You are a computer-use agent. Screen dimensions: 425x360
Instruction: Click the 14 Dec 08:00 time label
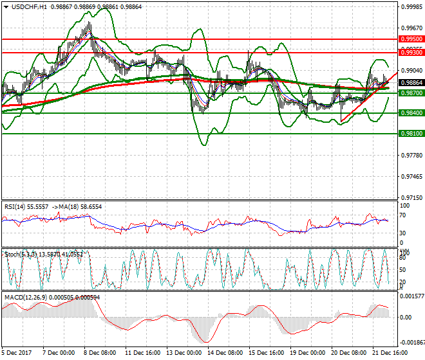(225, 353)
